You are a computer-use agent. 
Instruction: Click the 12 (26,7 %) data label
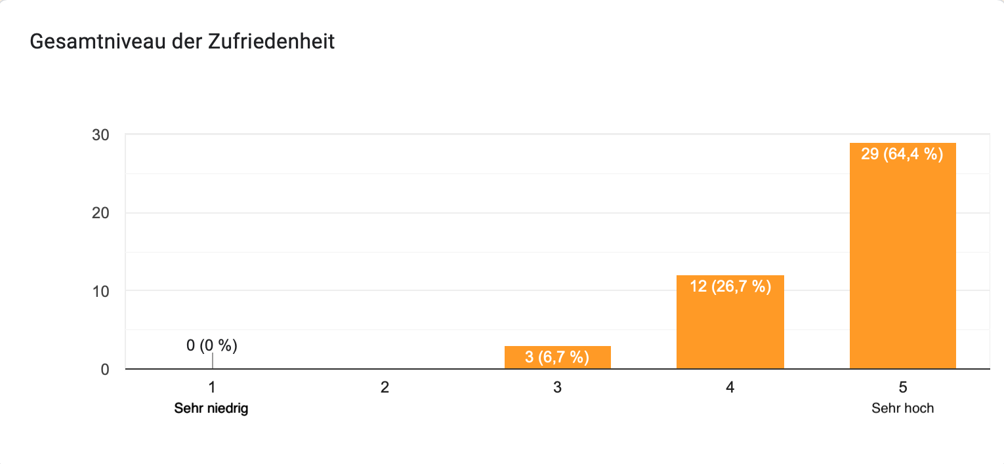[x=730, y=286]
